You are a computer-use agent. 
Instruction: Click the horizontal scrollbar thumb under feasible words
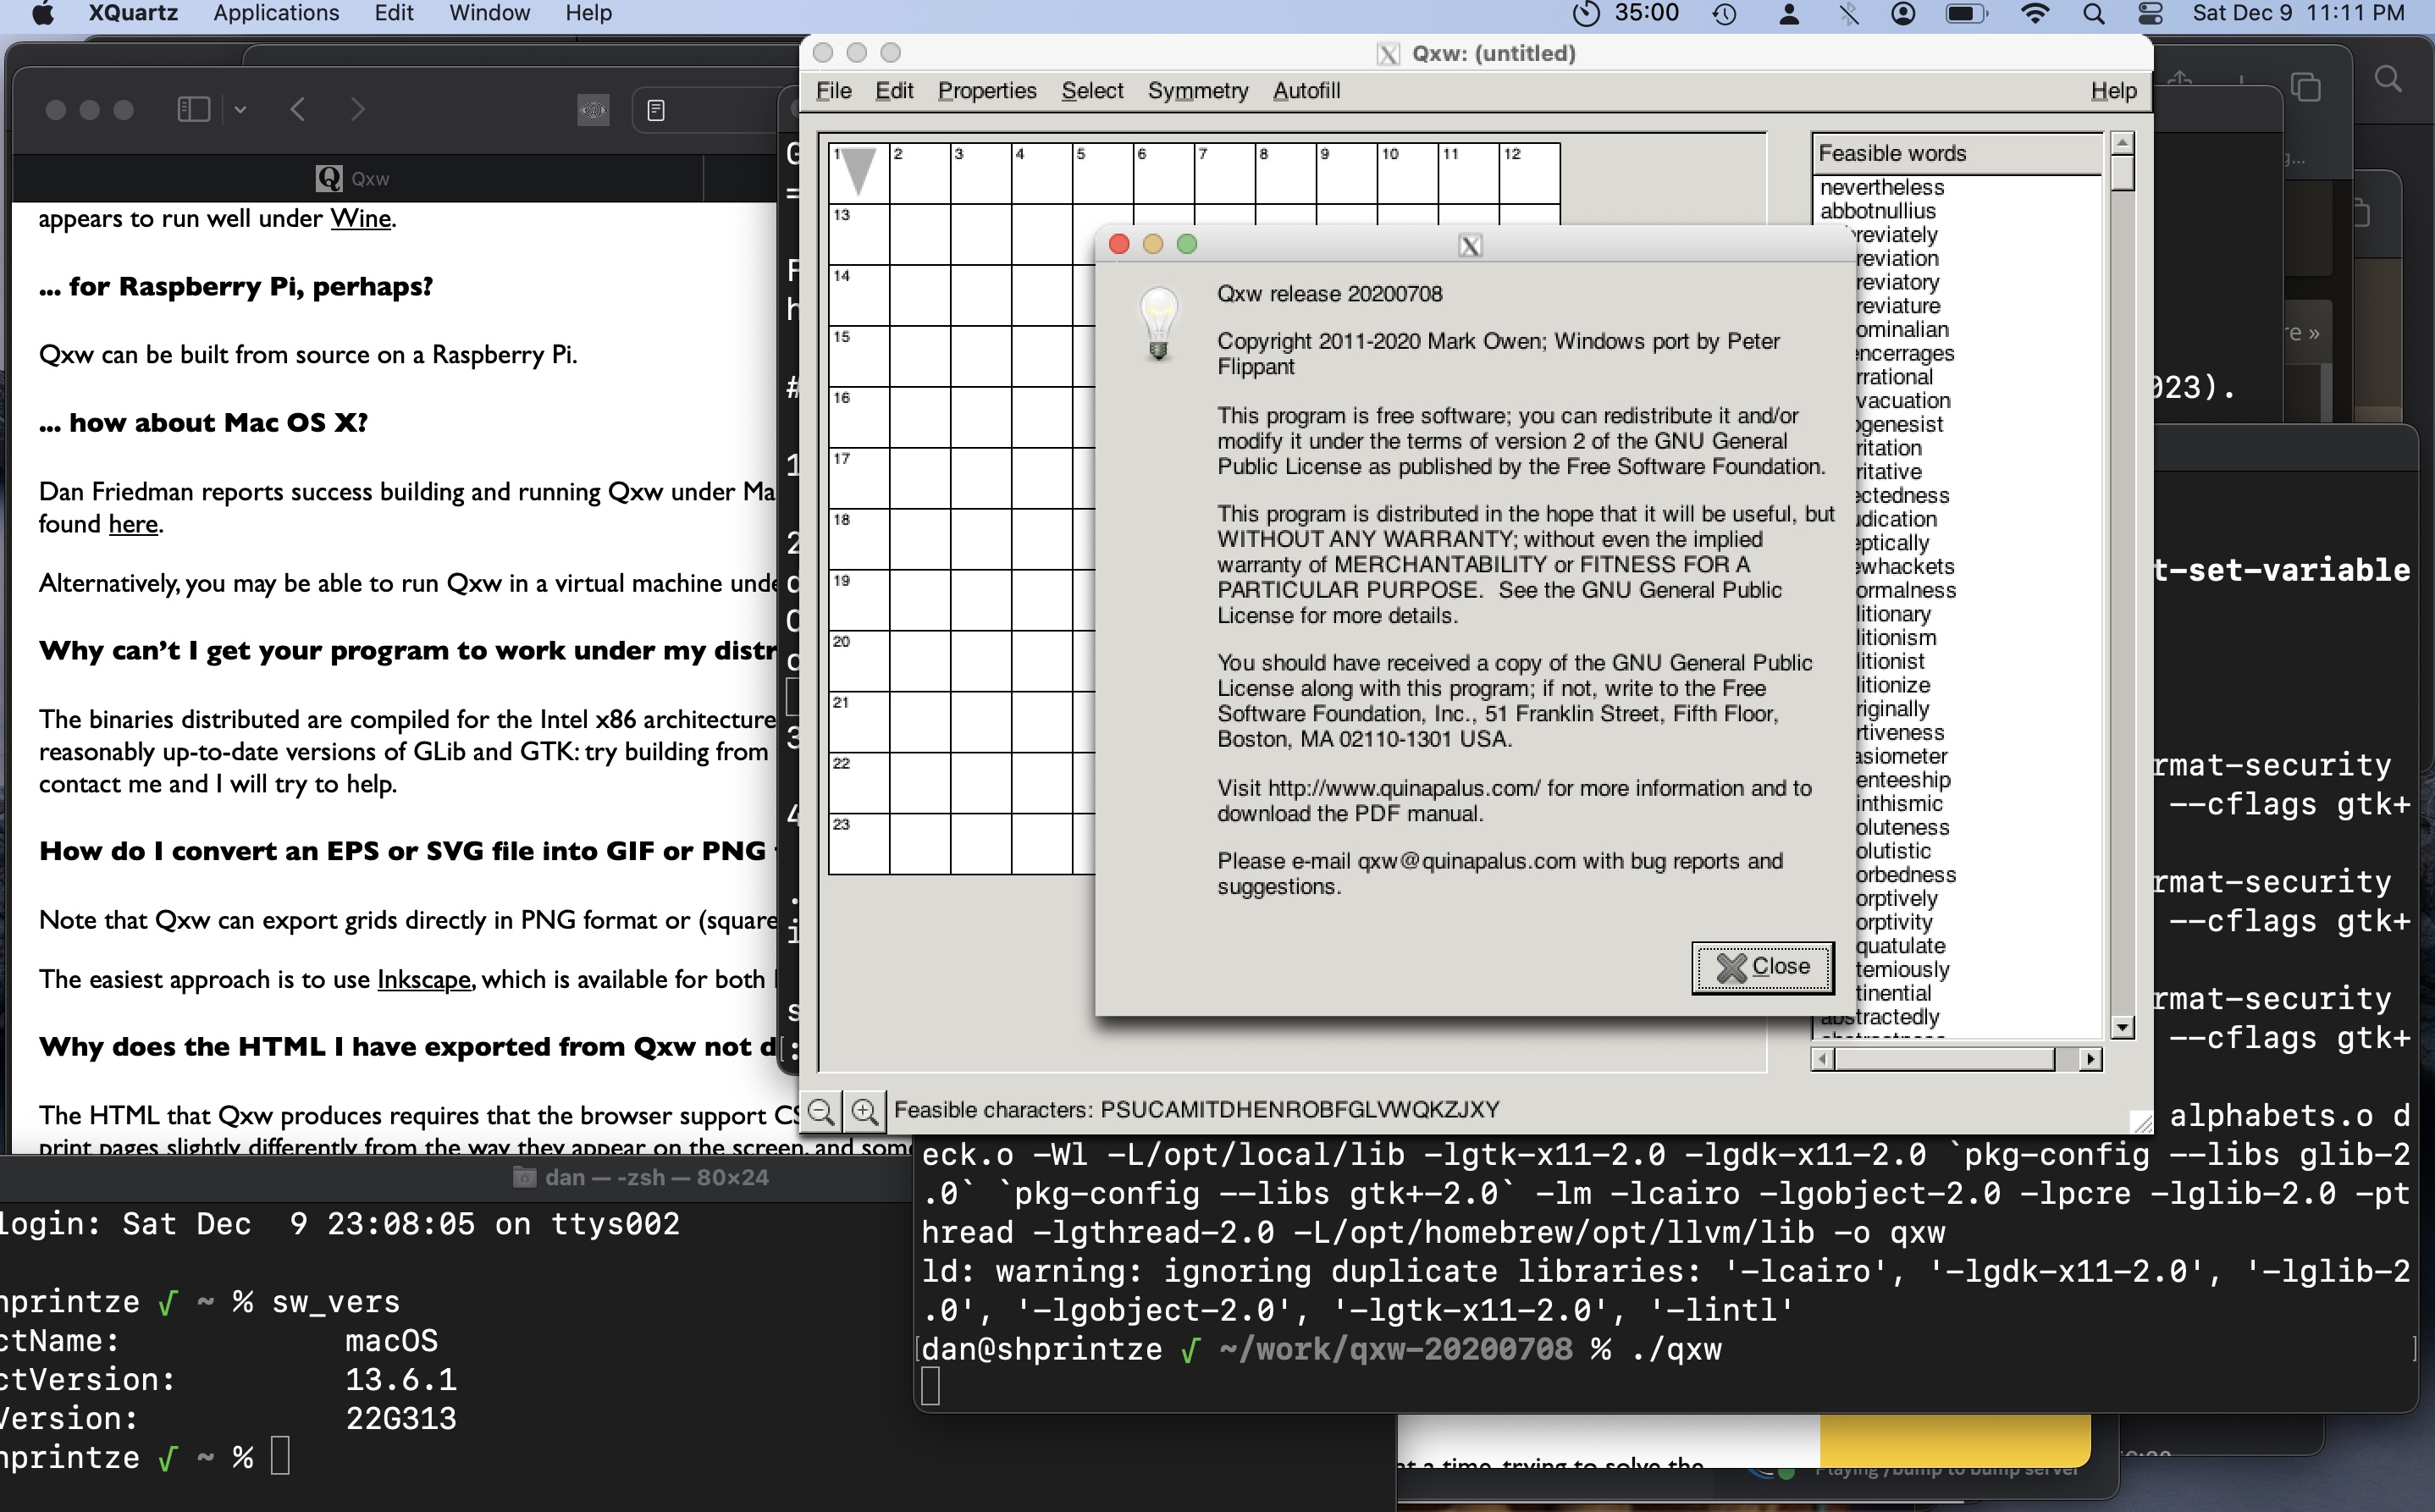point(1944,1059)
